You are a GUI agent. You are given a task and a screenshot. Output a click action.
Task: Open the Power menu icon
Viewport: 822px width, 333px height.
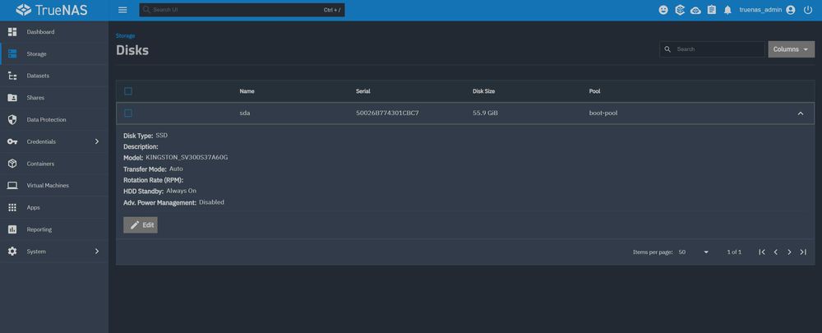click(808, 10)
